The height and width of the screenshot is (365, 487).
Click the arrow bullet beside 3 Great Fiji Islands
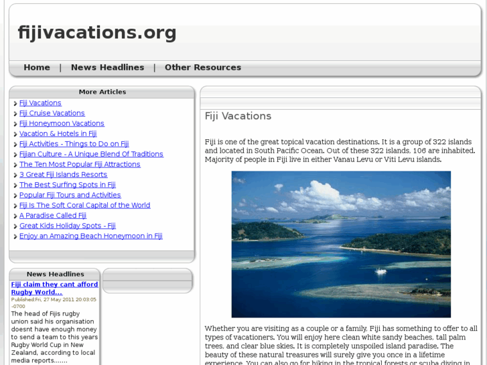(x=15, y=175)
